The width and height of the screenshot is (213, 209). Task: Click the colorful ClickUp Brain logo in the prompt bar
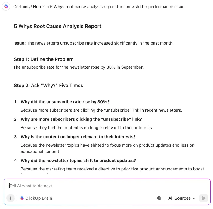point(22,198)
